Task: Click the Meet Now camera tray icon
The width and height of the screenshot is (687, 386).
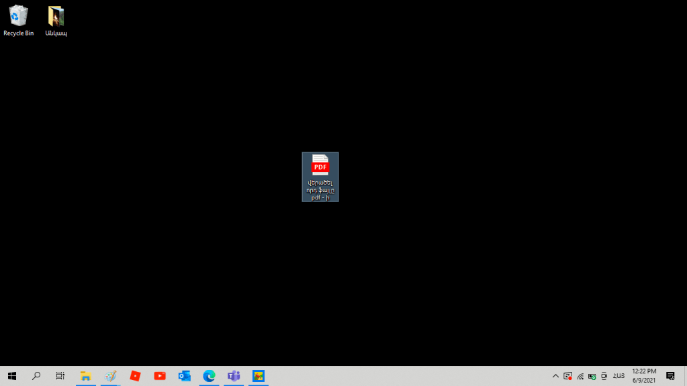Action: click(x=604, y=376)
